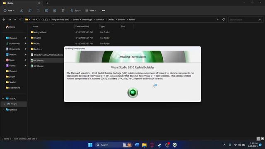This screenshot has width=265, height=149.
Task: Show hidden system tray icons
Action: point(224,145)
